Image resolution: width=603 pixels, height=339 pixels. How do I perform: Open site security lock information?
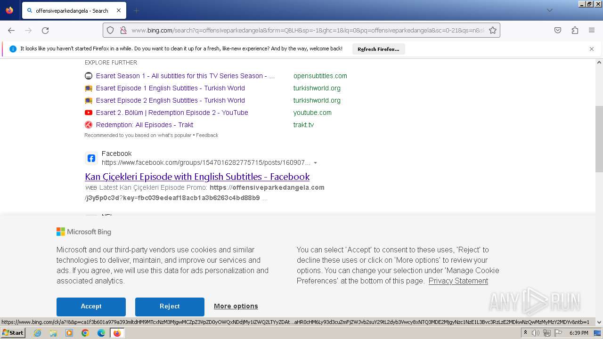click(x=123, y=30)
